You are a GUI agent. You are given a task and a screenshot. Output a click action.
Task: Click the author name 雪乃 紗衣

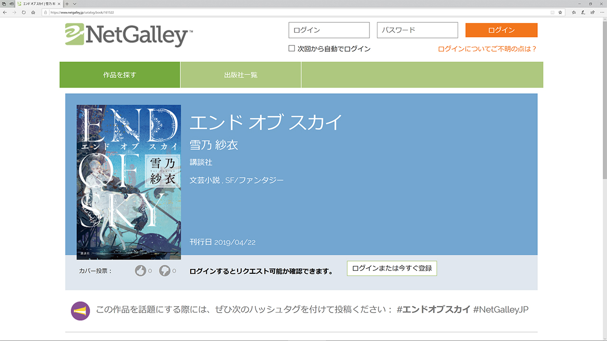click(x=214, y=145)
